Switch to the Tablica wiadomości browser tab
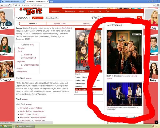This screenshot has width=160, height=128. pyautogui.click(x=13, y=2)
